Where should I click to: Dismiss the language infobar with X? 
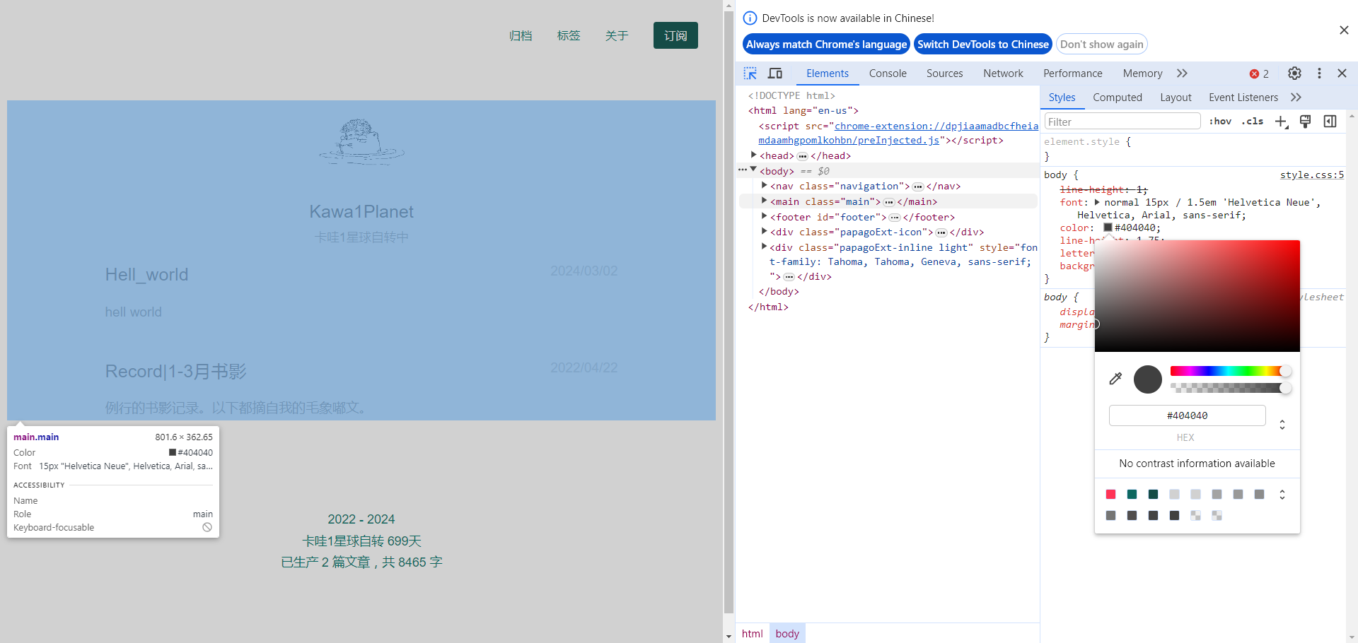point(1344,30)
